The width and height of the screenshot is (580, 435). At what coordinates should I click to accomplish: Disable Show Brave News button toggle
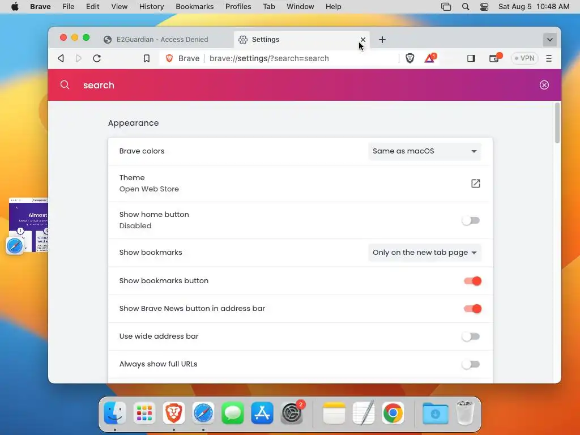pyautogui.click(x=472, y=309)
